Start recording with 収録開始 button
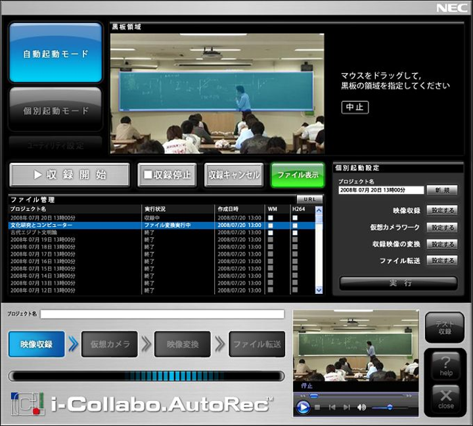473x426 pixels. tap(70, 174)
